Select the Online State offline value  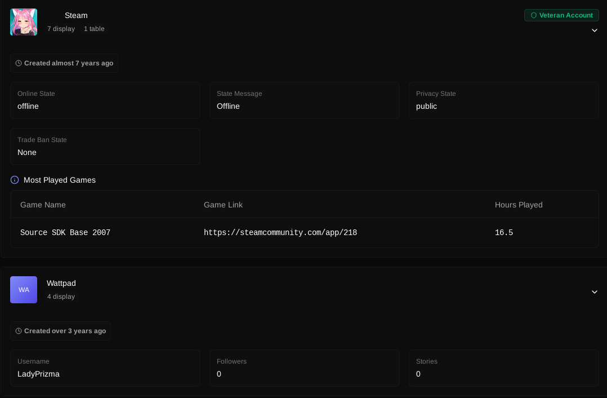pyautogui.click(x=28, y=106)
